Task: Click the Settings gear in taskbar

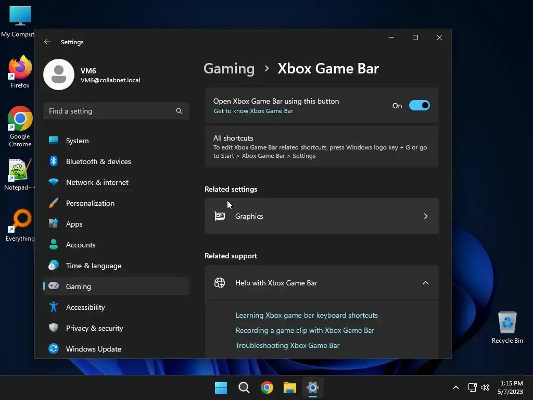Action: click(313, 387)
